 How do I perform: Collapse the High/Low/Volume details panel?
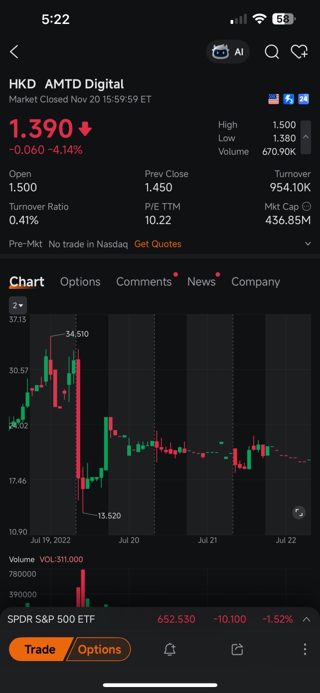point(306,138)
